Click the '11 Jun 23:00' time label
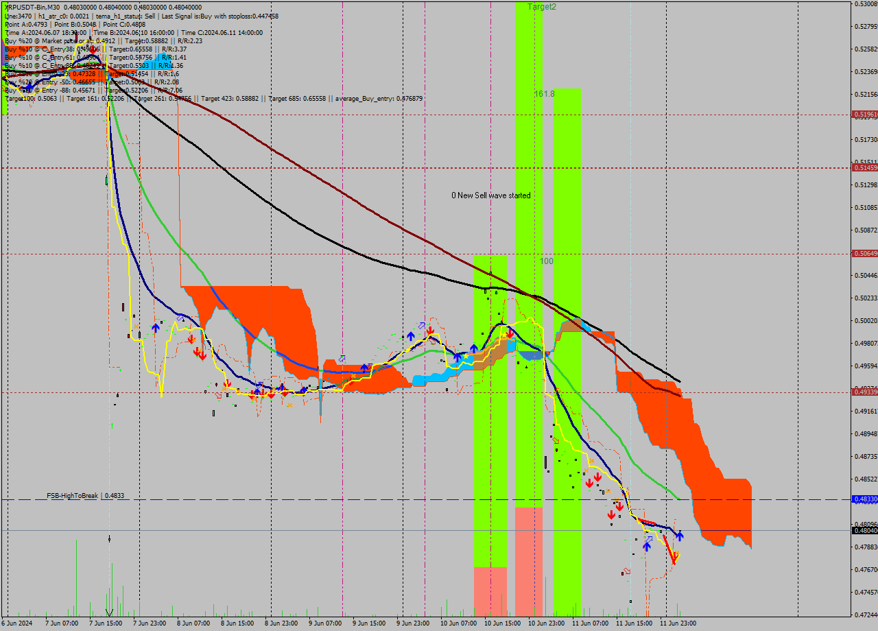Screen dimensions: 878x631 point(677,624)
